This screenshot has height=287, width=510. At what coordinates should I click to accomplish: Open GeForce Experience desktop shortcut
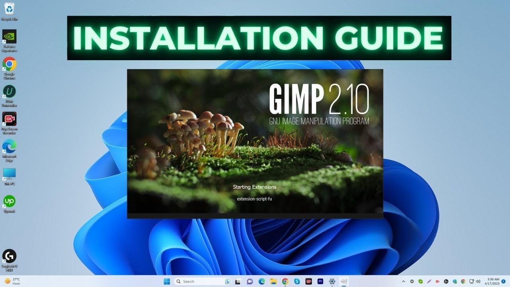[9, 41]
